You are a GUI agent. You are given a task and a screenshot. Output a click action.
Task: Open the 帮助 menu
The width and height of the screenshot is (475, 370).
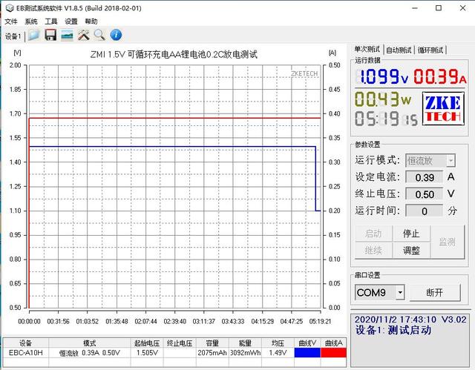91,22
